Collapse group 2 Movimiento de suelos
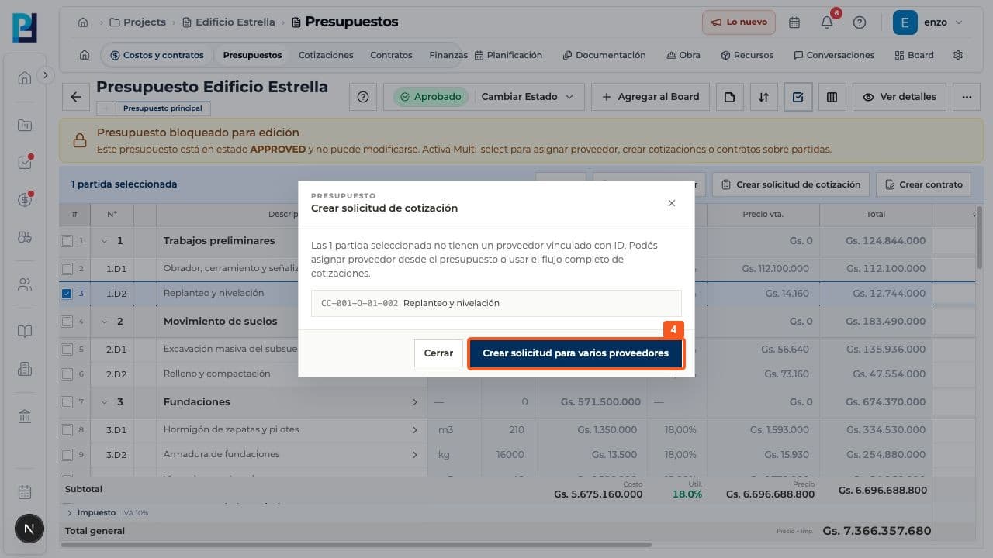Screen dimensions: 993x558 coord(104,322)
